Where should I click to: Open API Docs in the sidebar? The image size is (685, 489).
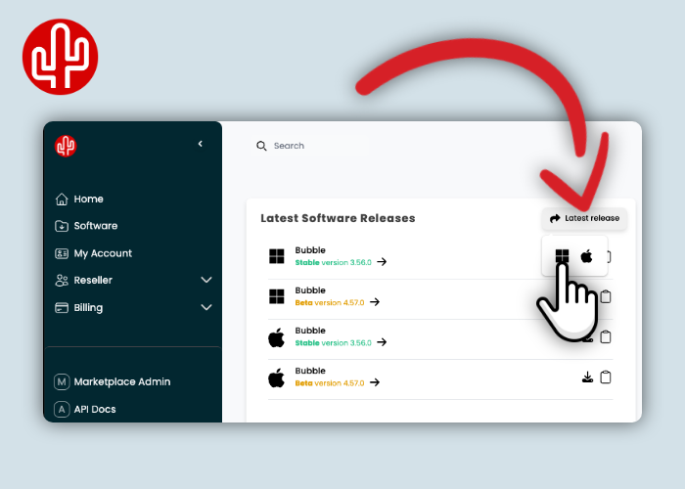pos(94,409)
